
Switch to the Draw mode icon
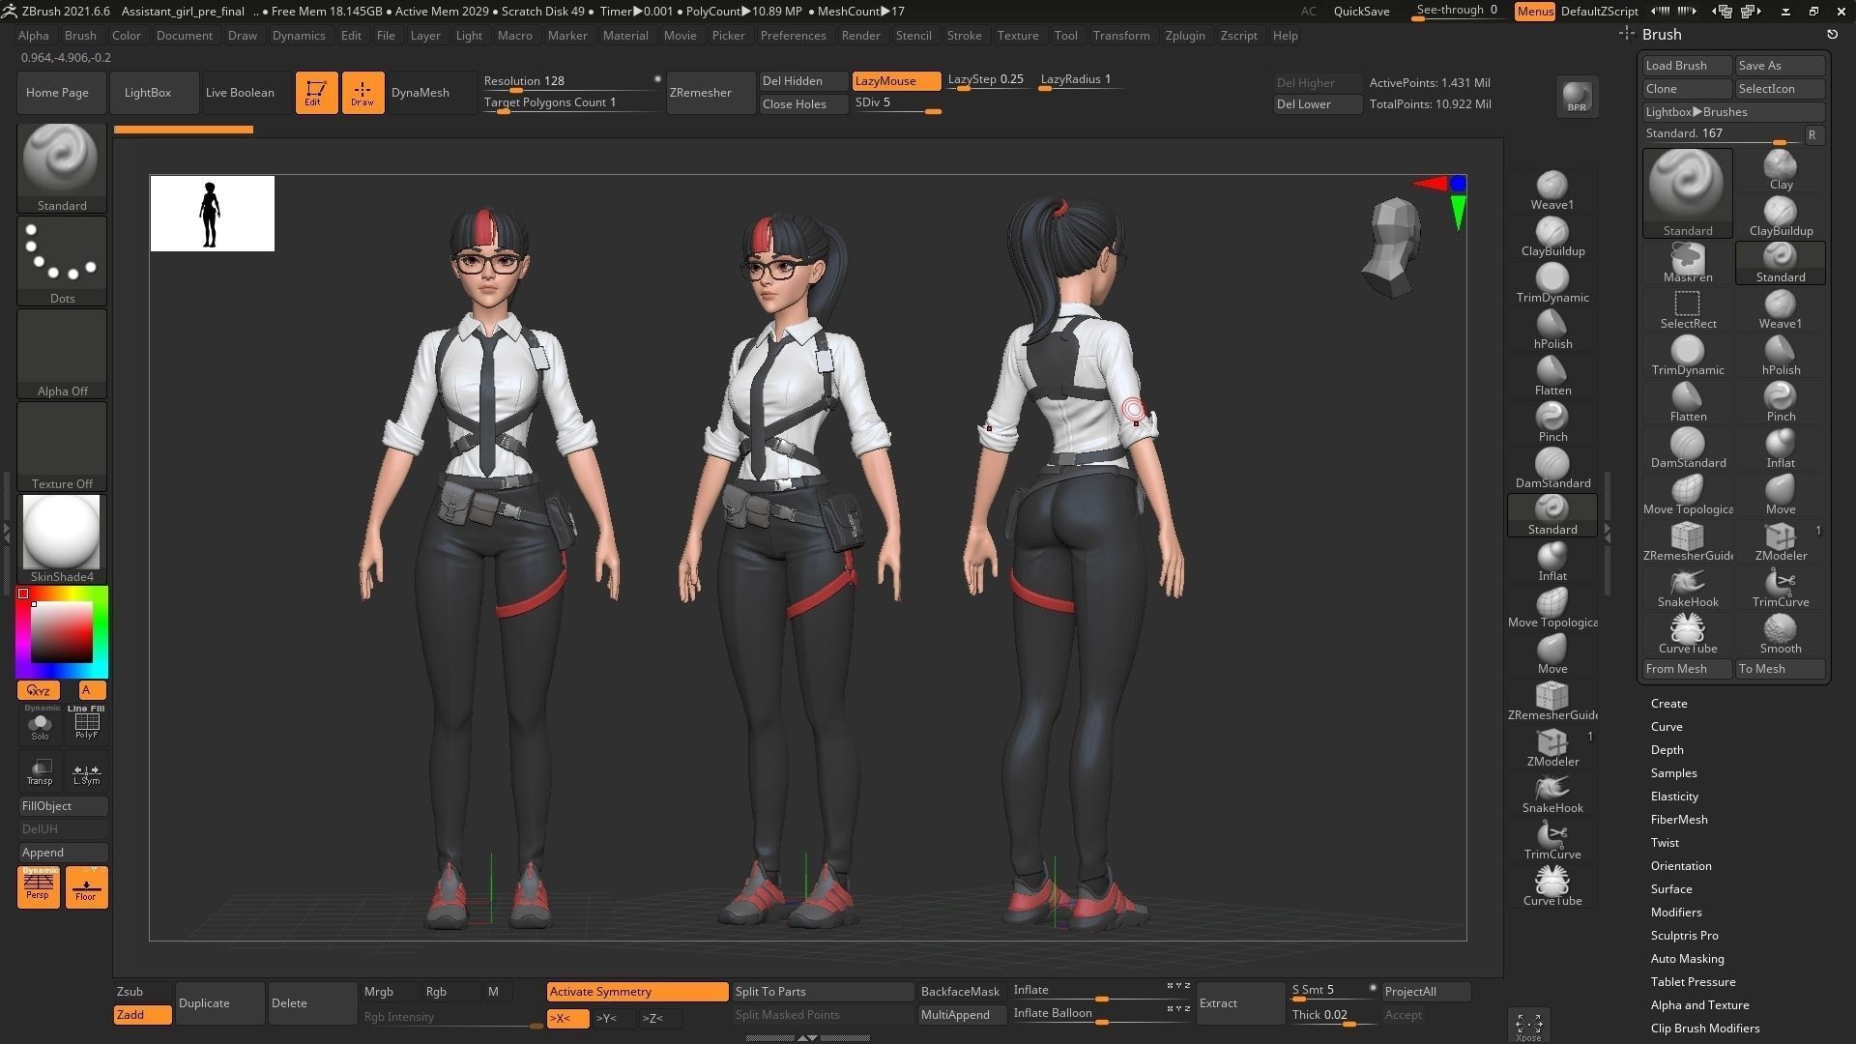[362, 92]
